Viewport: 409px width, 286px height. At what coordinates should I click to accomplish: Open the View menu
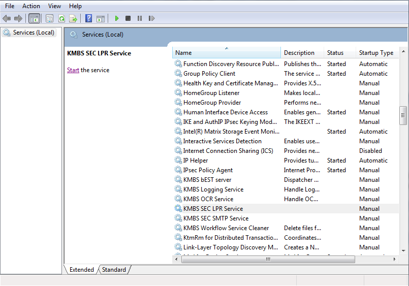point(54,6)
